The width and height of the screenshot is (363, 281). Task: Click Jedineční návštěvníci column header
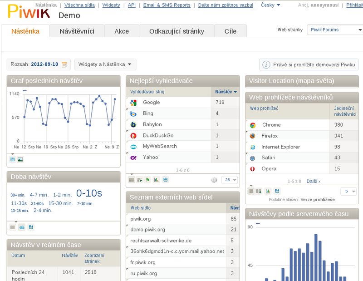pyautogui.click(x=345, y=111)
